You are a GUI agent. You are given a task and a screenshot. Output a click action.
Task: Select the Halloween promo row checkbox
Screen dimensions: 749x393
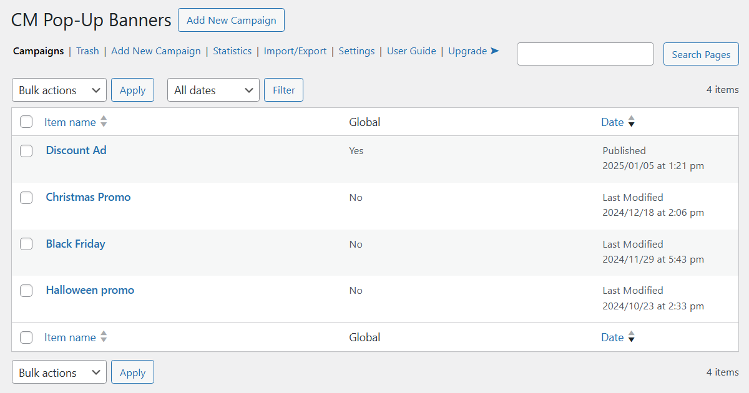(26, 291)
